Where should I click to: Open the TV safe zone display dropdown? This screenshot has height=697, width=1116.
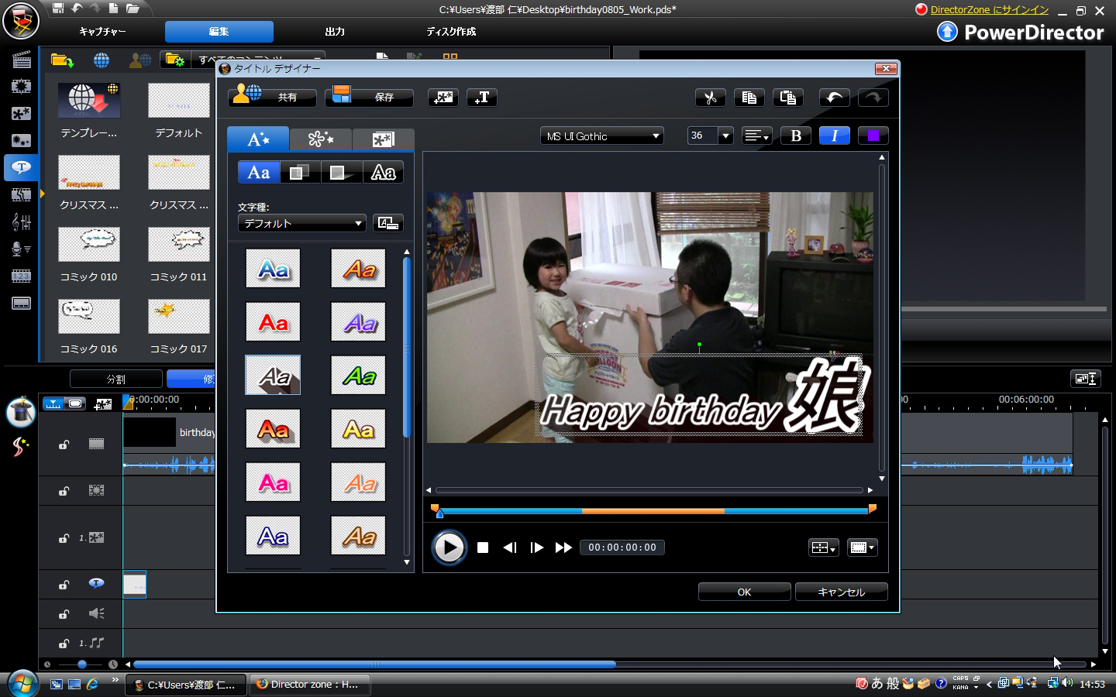click(x=862, y=548)
